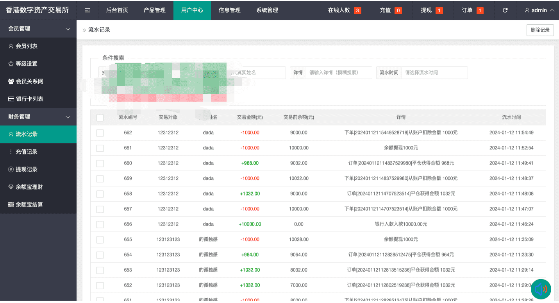Click the 交易前余额(元) column header
The image size is (559, 303).
pyautogui.click(x=298, y=117)
